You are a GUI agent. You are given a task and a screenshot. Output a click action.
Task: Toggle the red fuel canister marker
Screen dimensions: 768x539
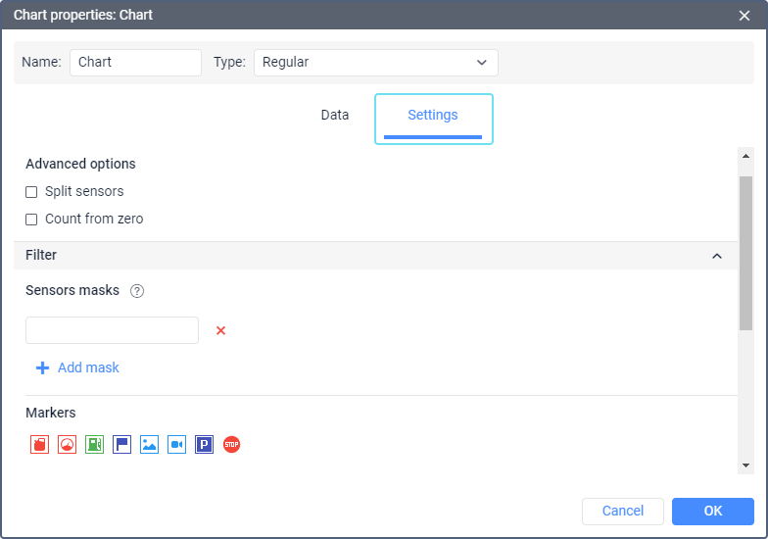click(39, 445)
